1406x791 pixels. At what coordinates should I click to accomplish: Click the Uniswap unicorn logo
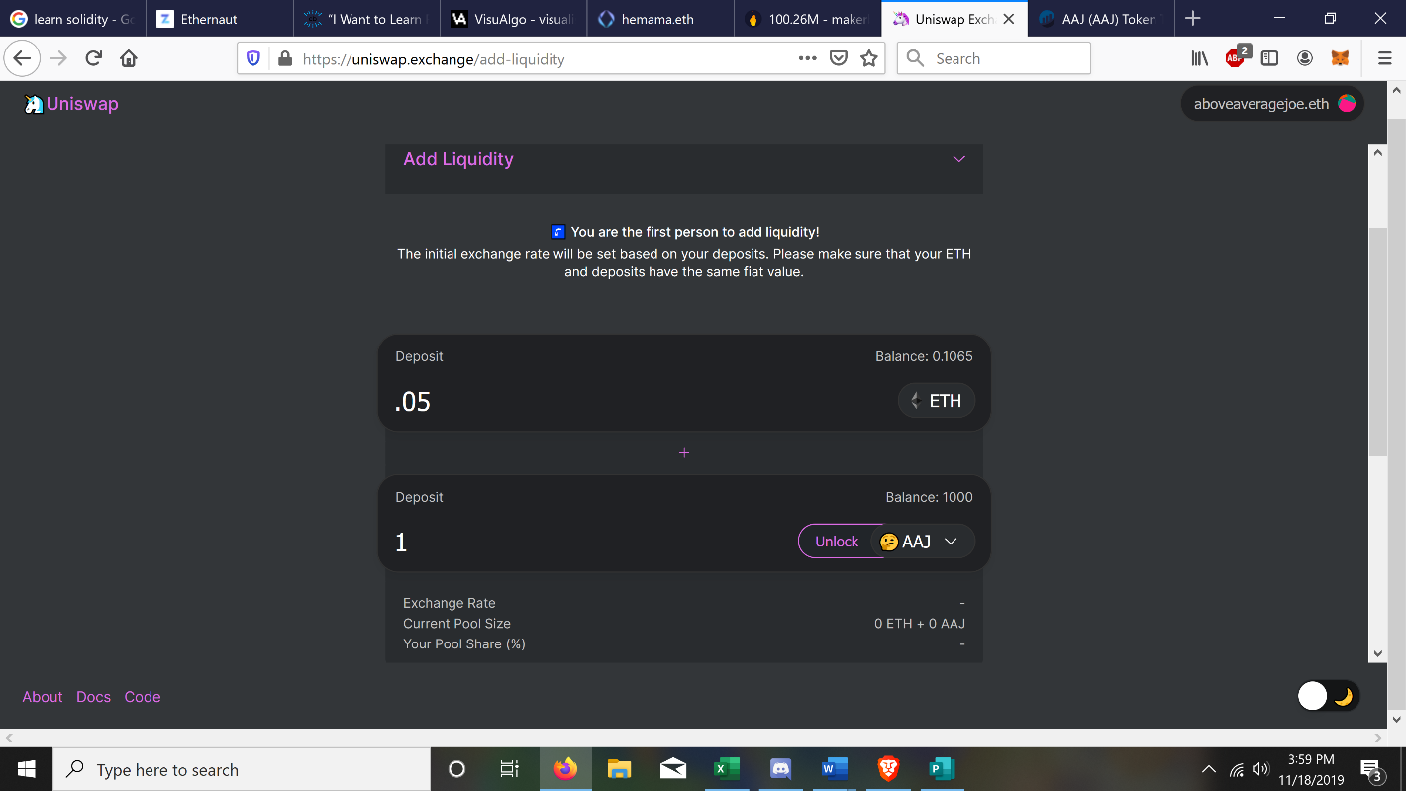coord(34,104)
